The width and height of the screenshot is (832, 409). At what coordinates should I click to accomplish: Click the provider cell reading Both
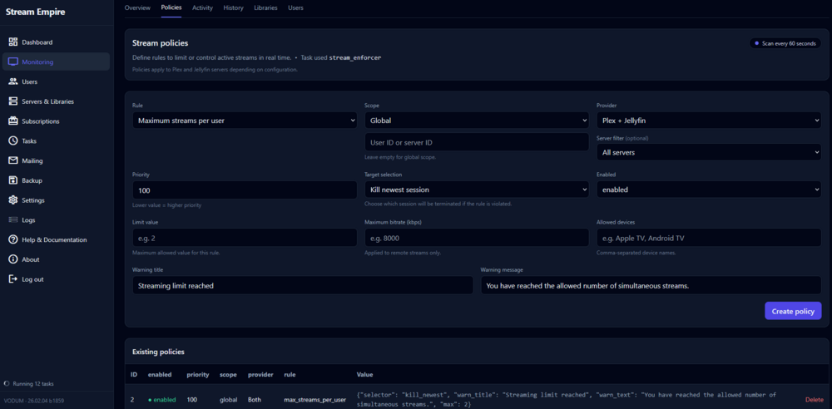coord(255,400)
